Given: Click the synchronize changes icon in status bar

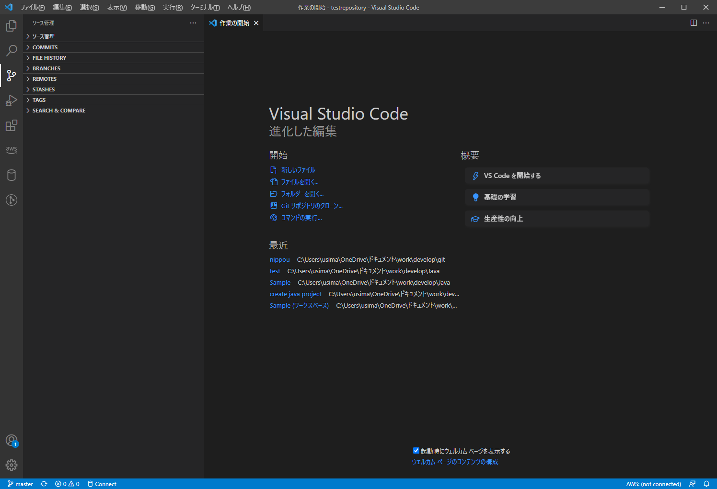Looking at the screenshot, I should (44, 484).
